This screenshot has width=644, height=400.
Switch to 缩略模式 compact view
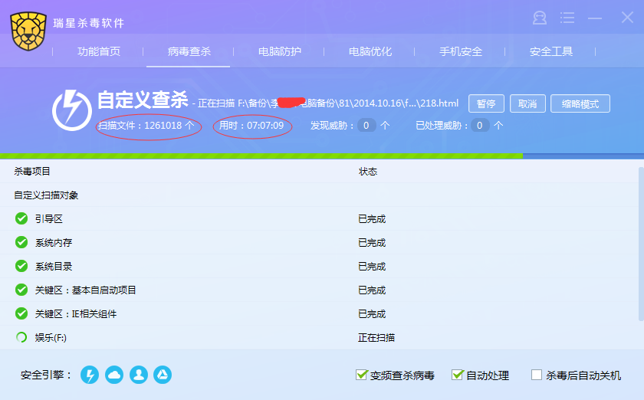point(580,103)
